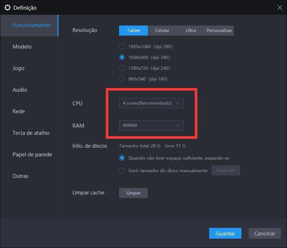This screenshot has height=248, width=287.
Task: Open the Personalizar resolution tab
Action: [219, 31]
